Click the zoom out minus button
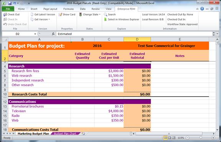 (x=188, y=138)
